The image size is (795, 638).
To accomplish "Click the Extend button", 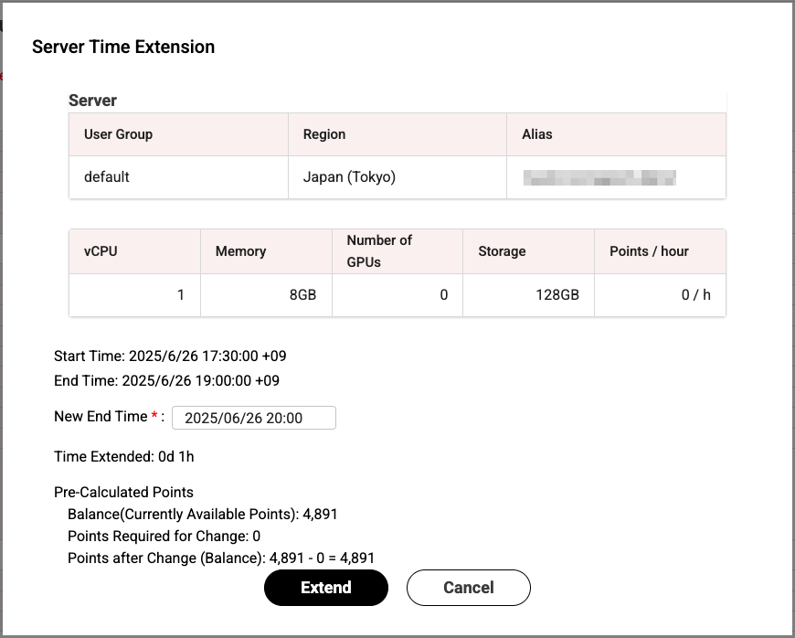I will coord(325,588).
